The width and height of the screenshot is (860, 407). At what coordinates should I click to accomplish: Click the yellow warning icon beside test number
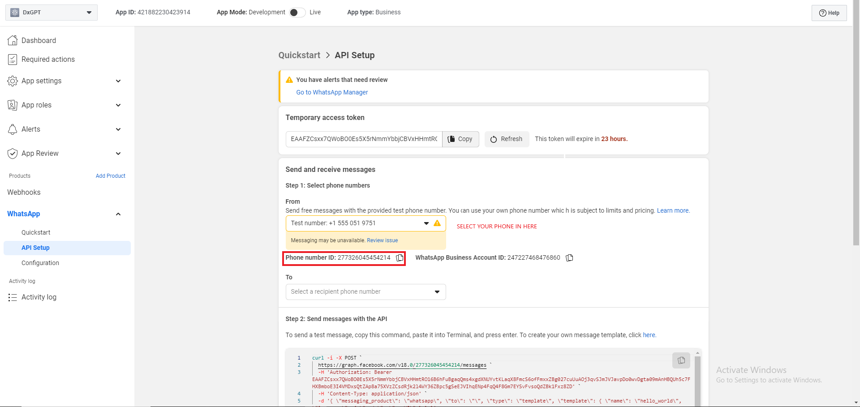pyautogui.click(x=437, y=223)
